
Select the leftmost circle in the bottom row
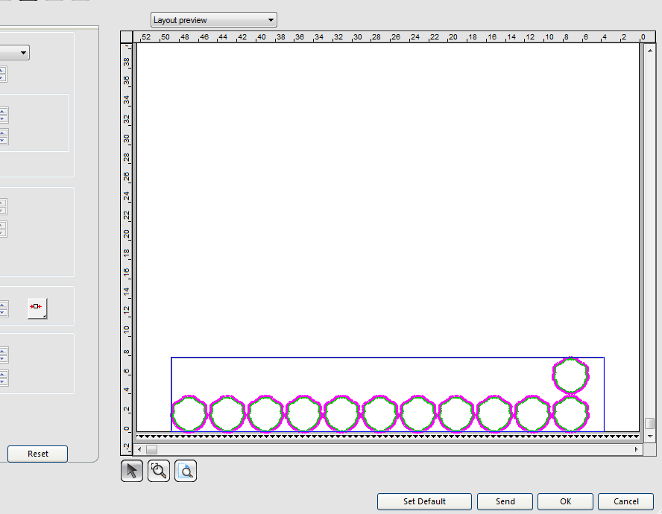coord(189,413)
